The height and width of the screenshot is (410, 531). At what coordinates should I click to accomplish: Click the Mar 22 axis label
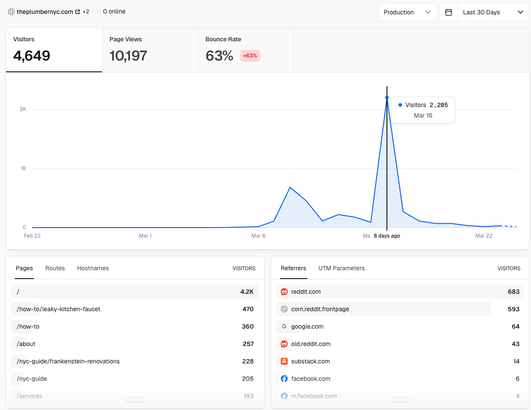click(484, 236)
